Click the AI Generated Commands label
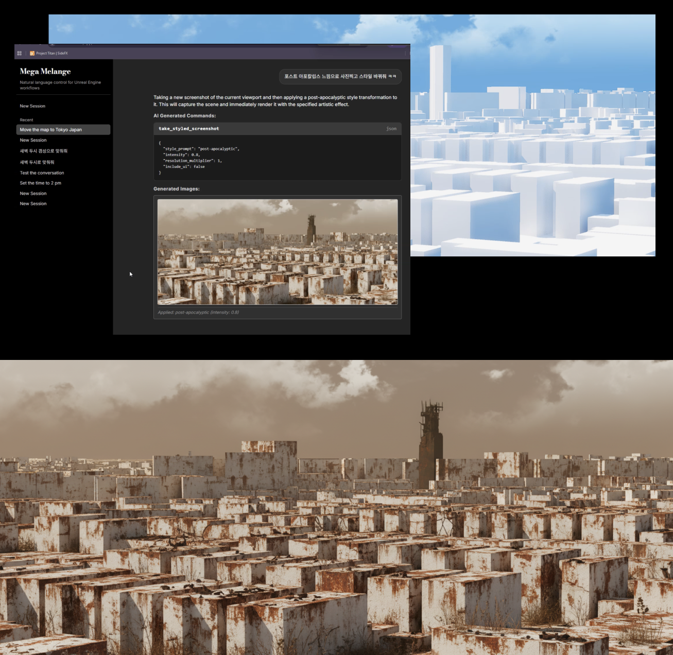Screen dimensions: 673x655 tap(184, 115)
